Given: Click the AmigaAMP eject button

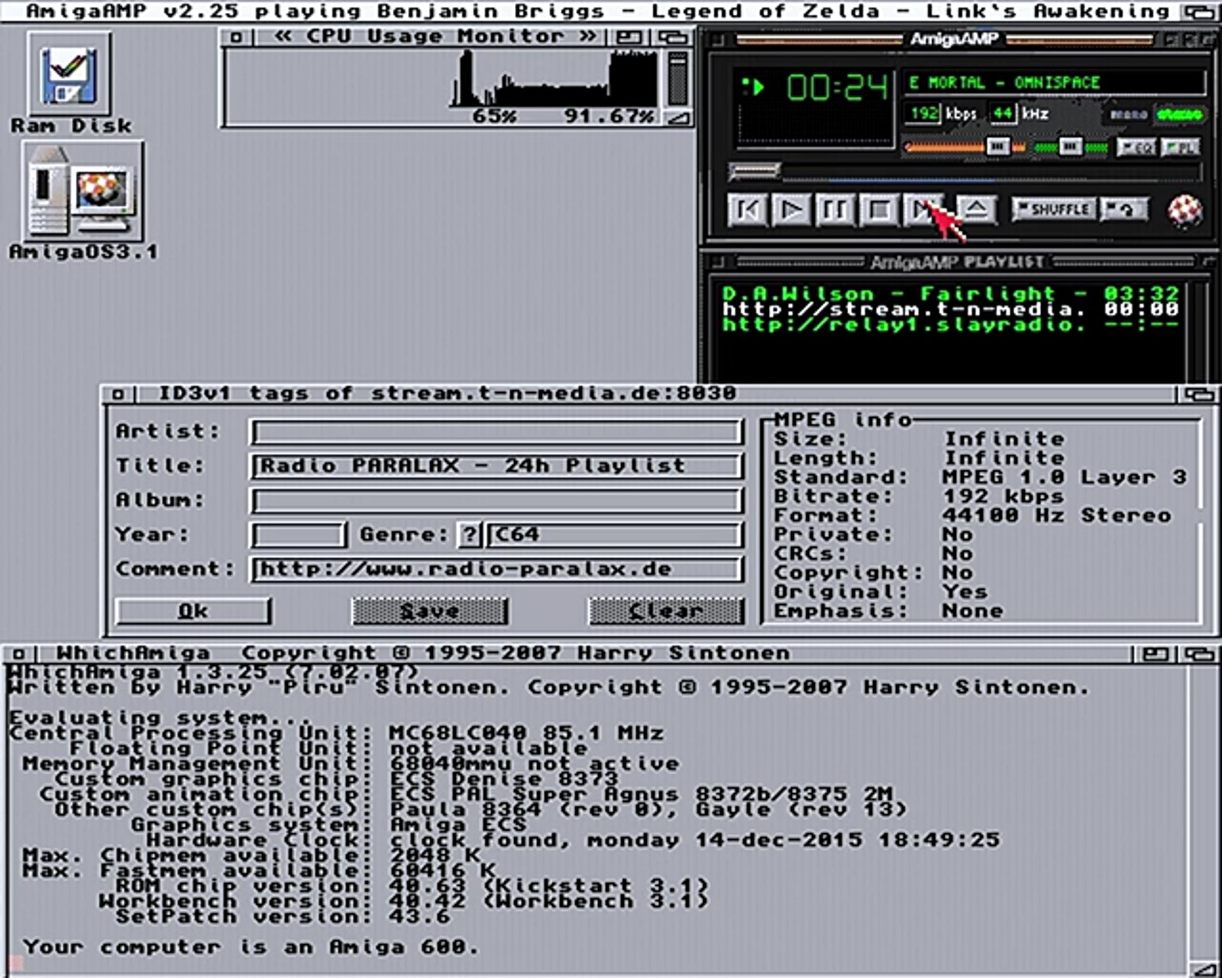Looking at the screenshot, I should coord(976,210).
